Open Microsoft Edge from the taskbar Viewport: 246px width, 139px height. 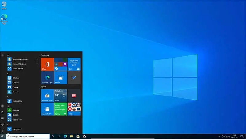click(65, 136)
